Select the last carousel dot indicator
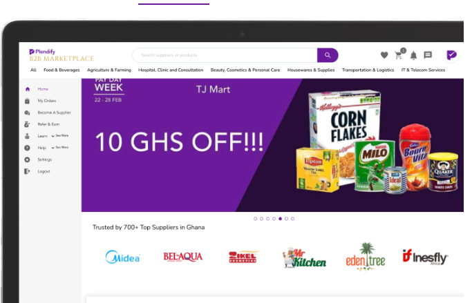 (x=292, y=219)
